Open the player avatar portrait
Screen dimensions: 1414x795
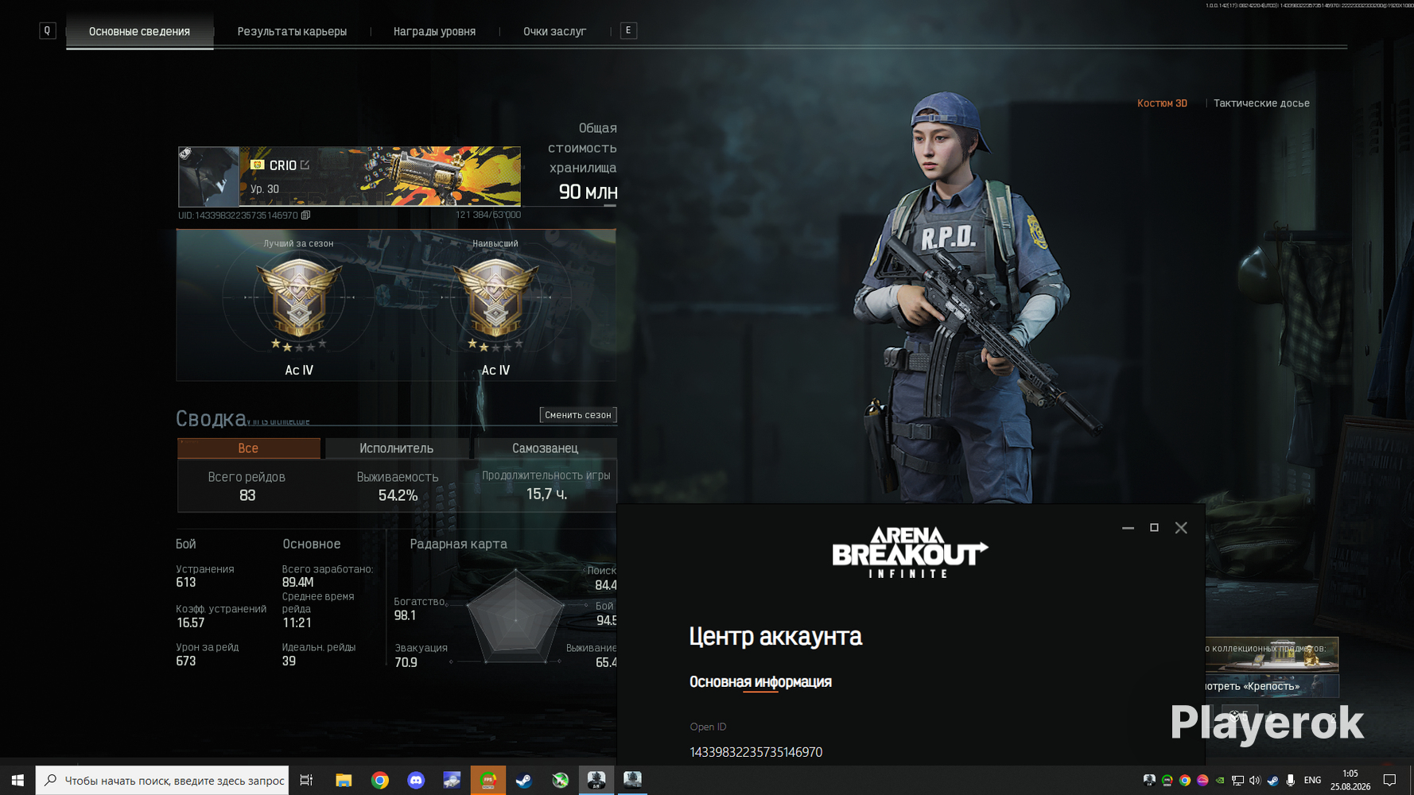click(208, 176)
